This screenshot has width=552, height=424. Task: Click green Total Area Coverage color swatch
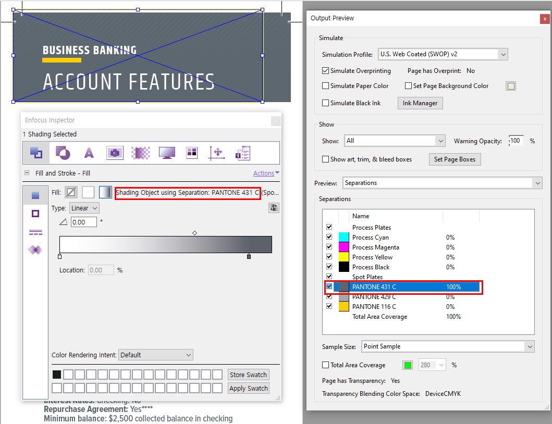click(x=408, y=365)
